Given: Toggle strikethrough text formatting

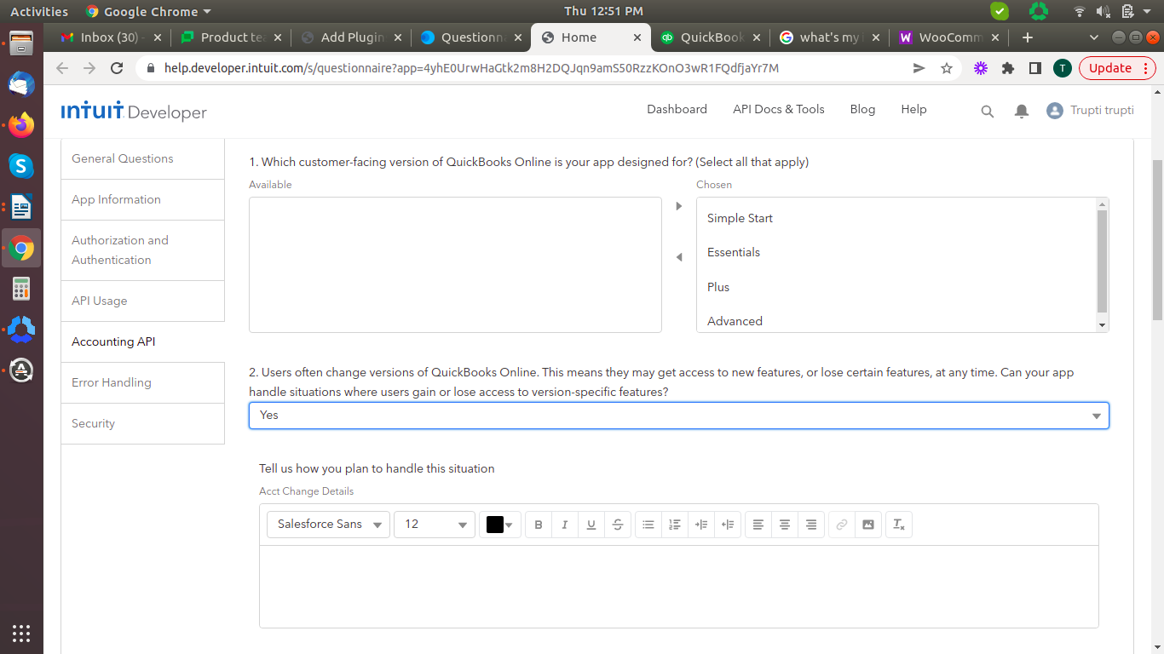Looking at the screenshot, I should [x=618, y=525].
